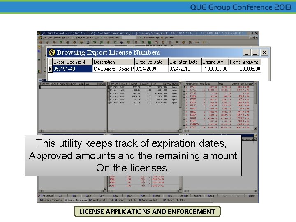The height and width of the screenshot is (222, 296).
Task: Sort by the Description column header
Action: click(113, 62)
